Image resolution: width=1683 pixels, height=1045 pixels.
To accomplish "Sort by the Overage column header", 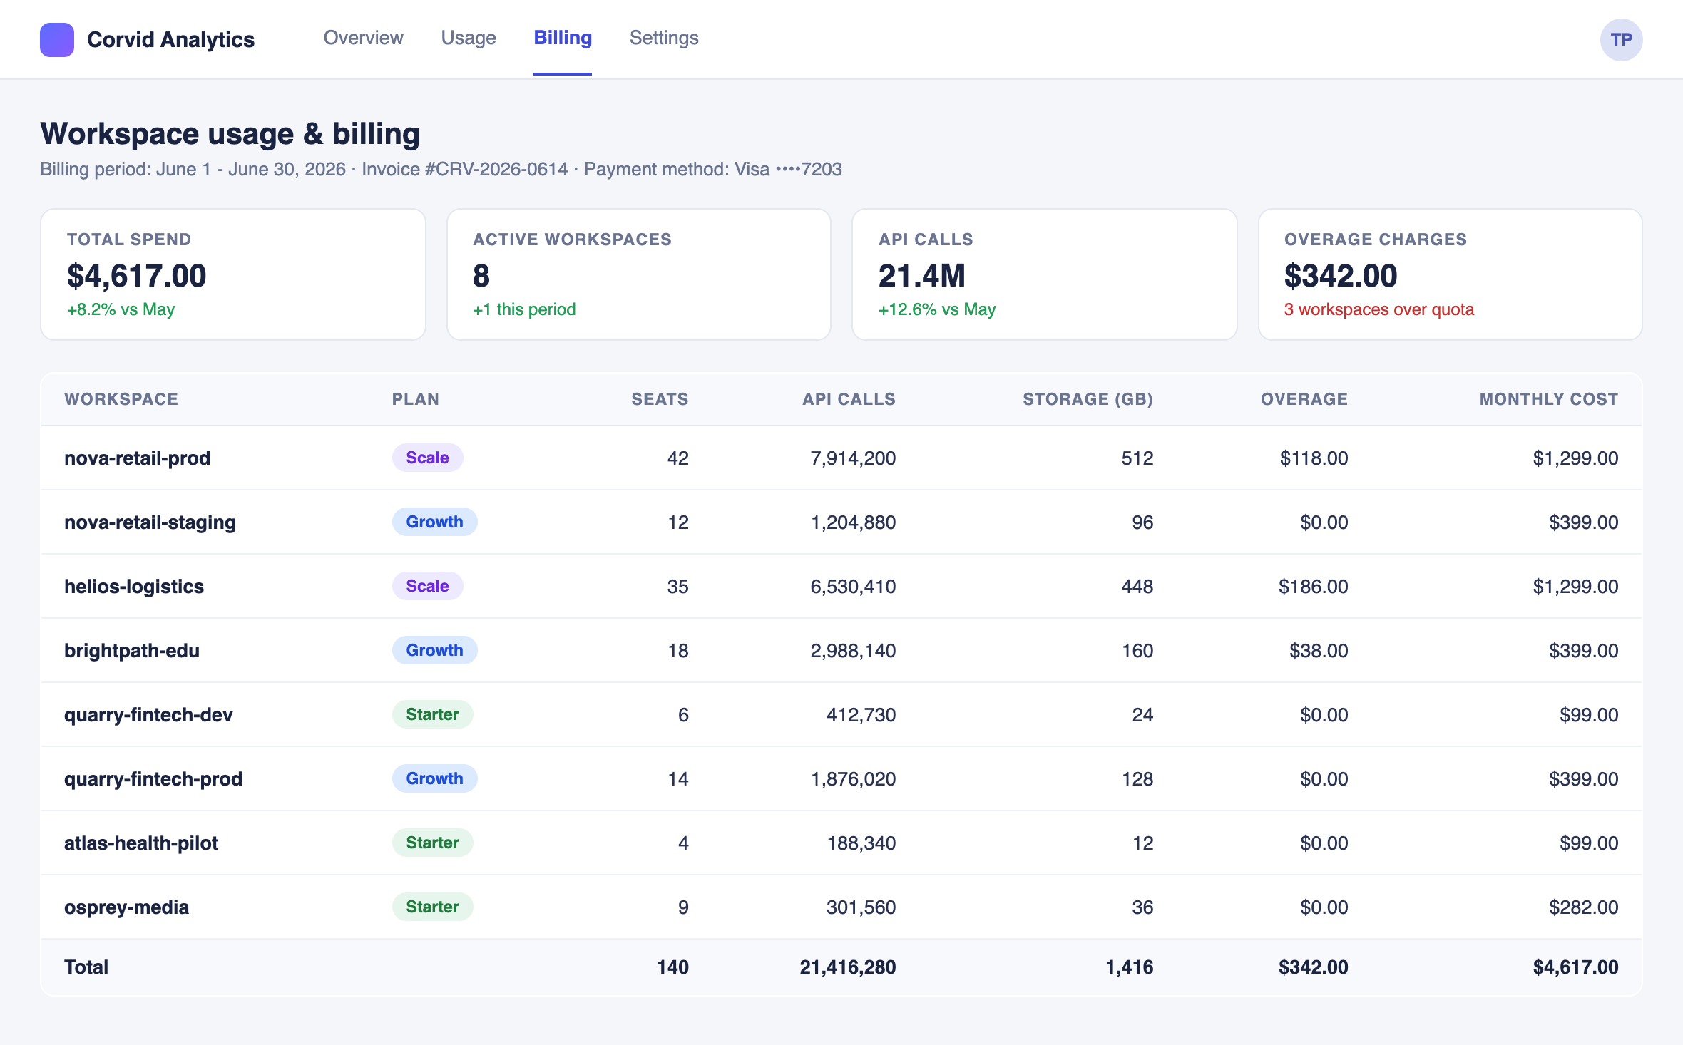I will [x=1304, y=399].
